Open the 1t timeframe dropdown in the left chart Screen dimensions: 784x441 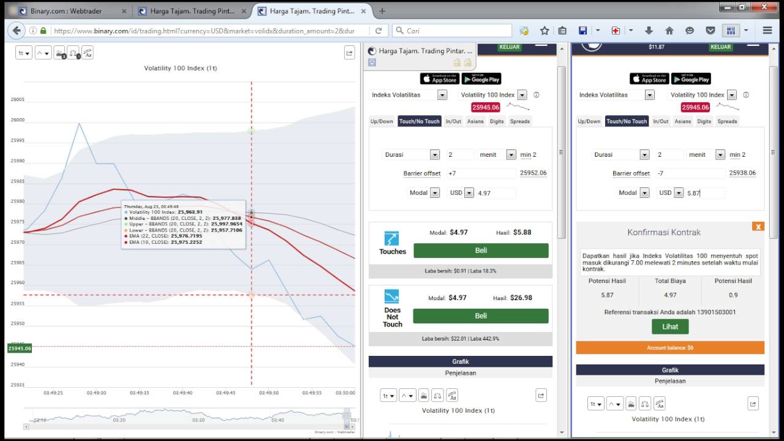click(24, 53)
